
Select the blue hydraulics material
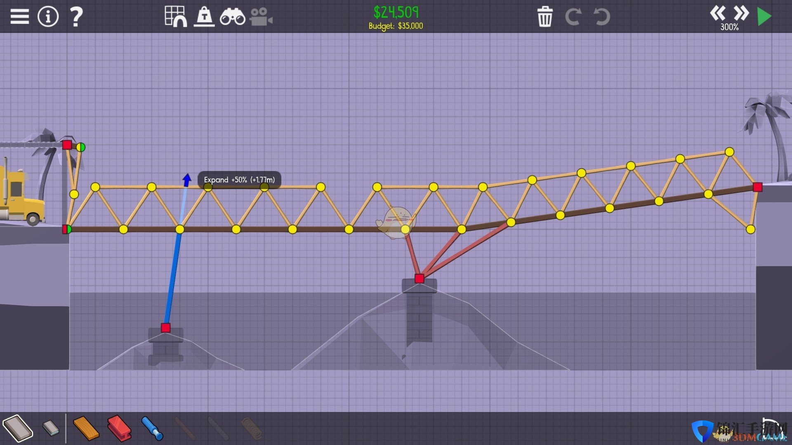point(152,429)
